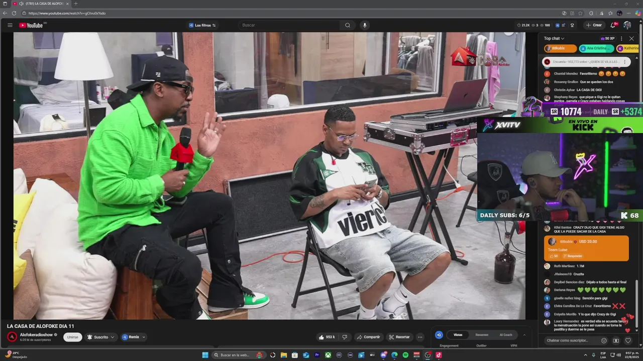Viewport: 643px width, 361px height.
Task: Open live chat options menu
Action: pyautogui.click(x=621, y=39)
